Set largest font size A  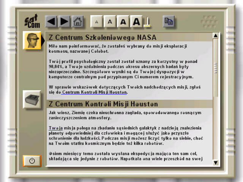(136, 21)
